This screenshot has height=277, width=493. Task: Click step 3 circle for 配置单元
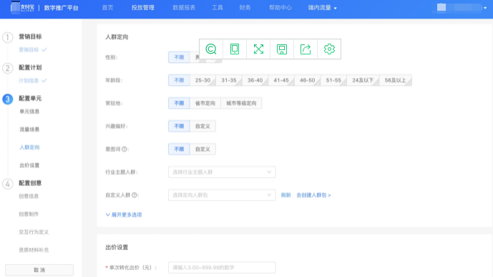(8, 99)
